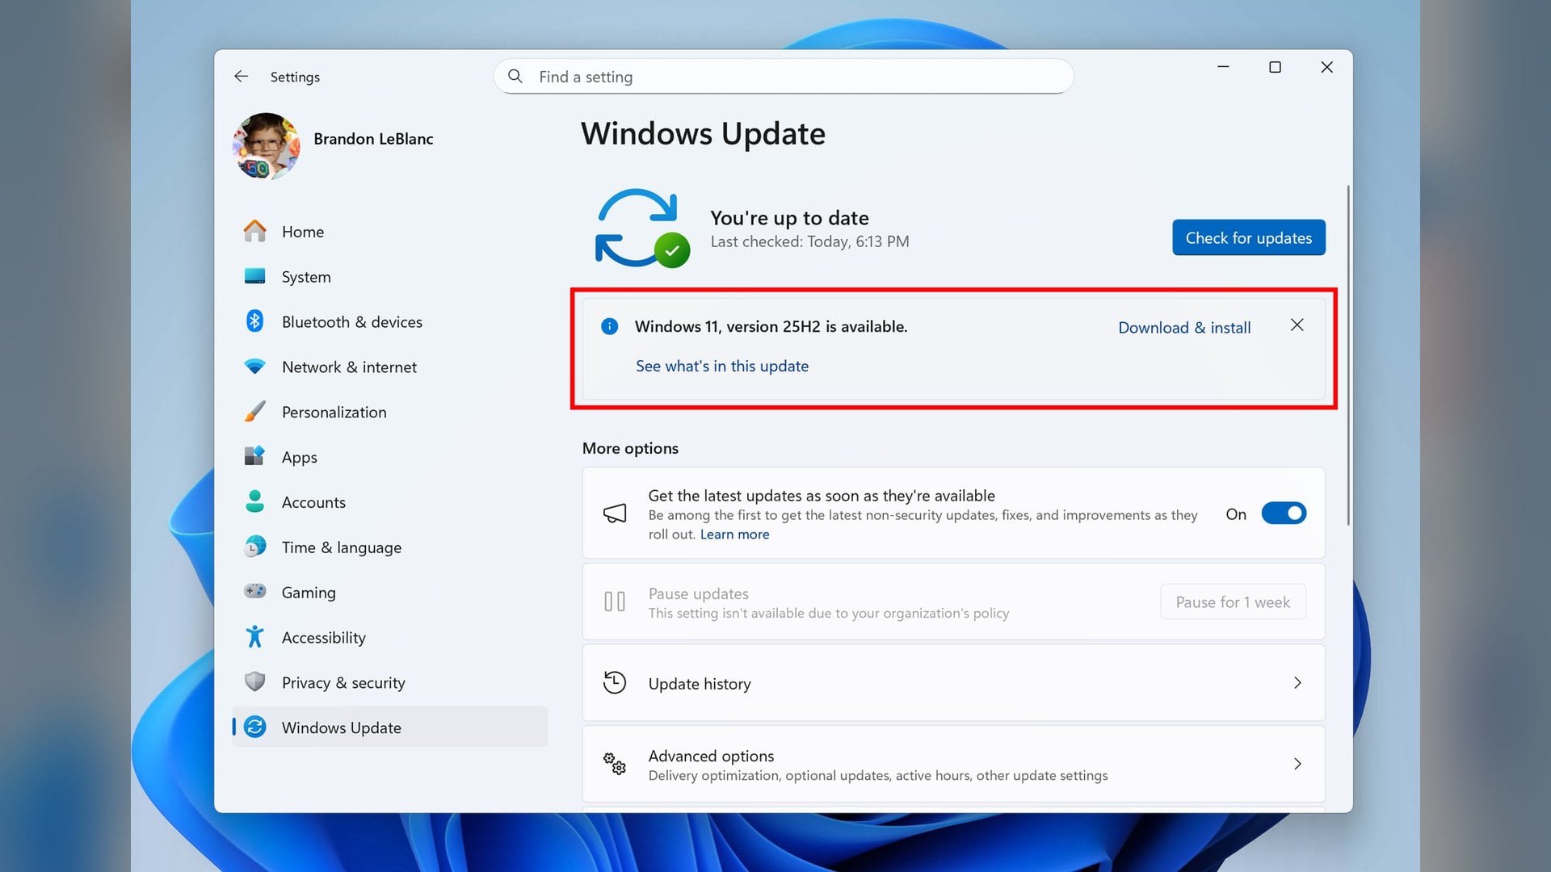1551x872 pixels.
Task: Click the Windows Update sync icon in sidebar
Action: click(x=254, y=727)
